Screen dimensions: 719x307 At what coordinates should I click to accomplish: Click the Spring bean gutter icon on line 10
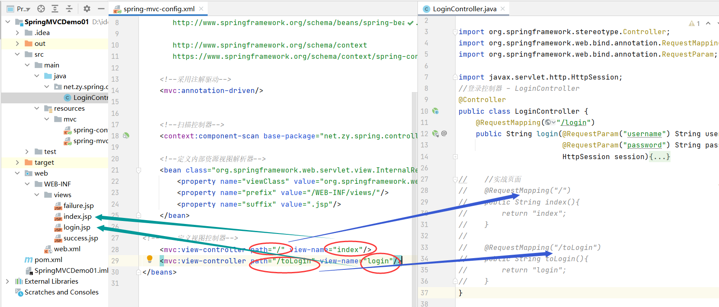click(436, 111)
